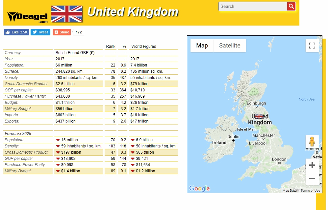328x210 pixels.
Task: Click the Rank column header
Action: tap(111, 47)
